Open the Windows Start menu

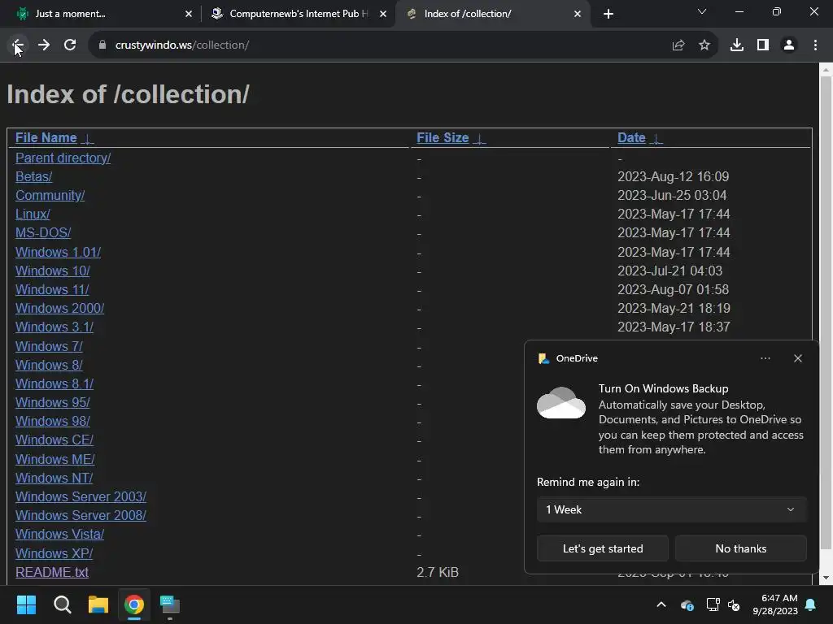(x=26, y=604)
